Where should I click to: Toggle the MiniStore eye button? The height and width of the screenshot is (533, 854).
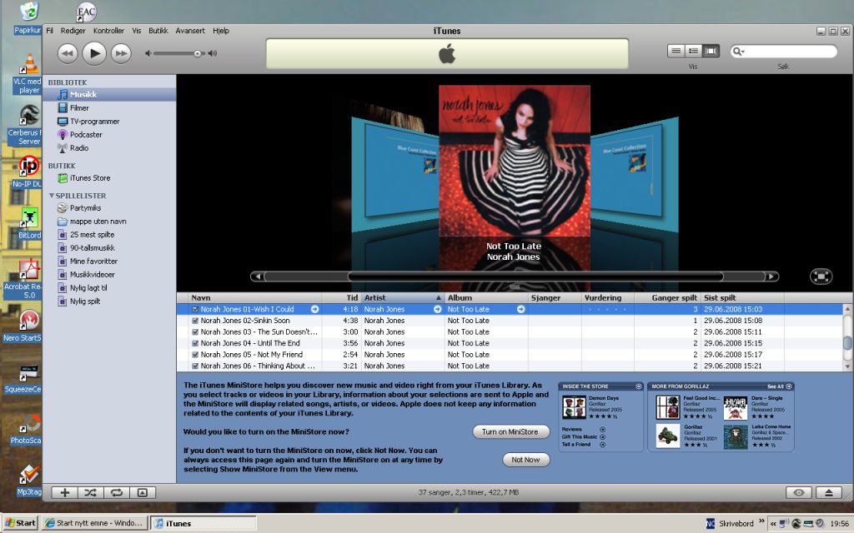pos(799,493)
